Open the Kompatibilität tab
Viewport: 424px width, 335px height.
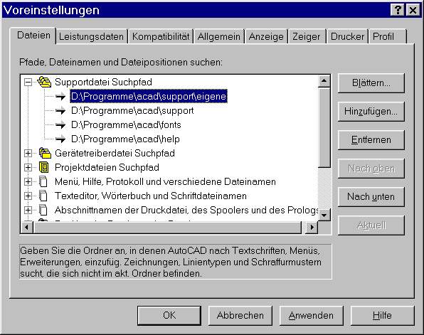(161, 36)
